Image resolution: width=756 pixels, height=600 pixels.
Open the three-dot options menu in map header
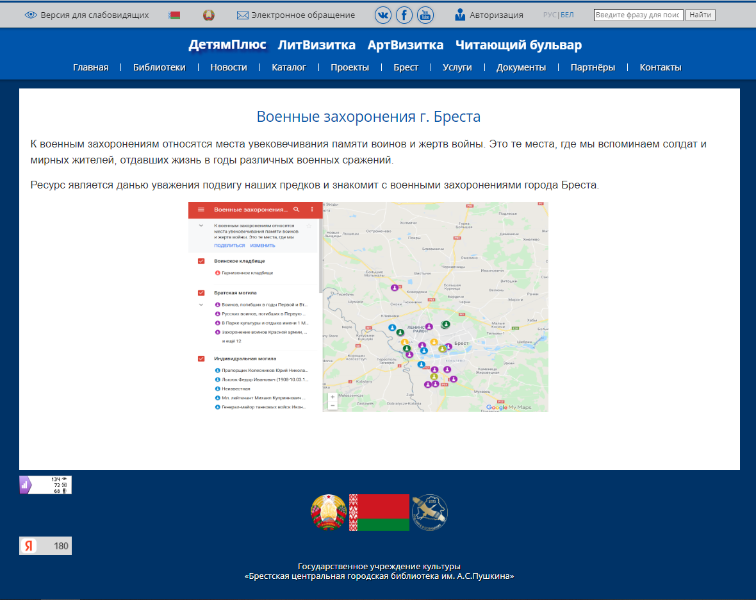click(x=312, y=210)
